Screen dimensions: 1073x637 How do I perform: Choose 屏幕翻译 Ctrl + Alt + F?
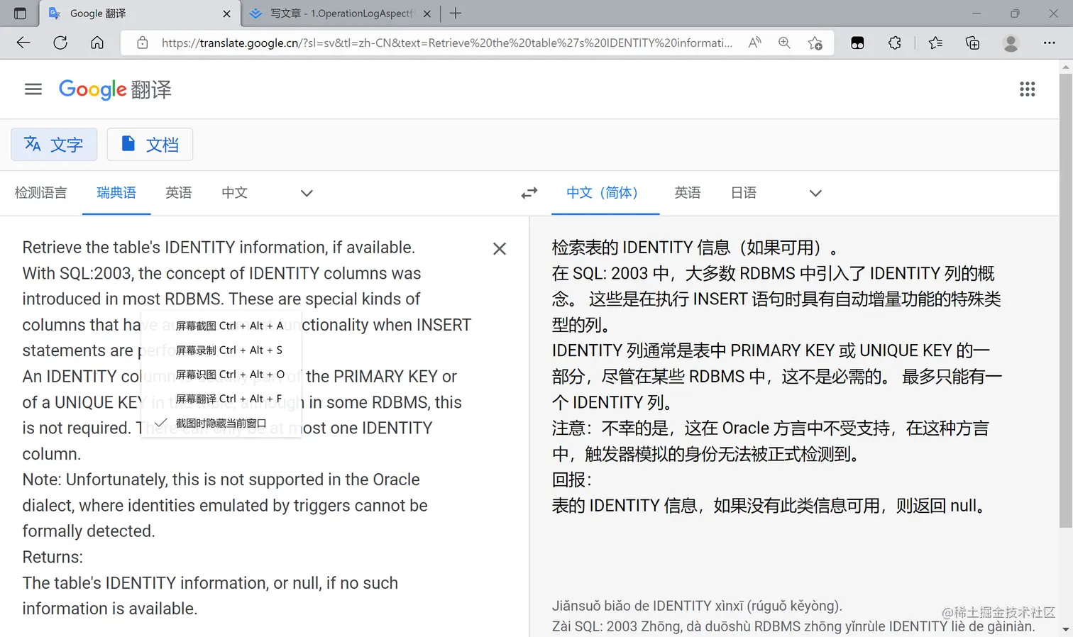[221, 399]
